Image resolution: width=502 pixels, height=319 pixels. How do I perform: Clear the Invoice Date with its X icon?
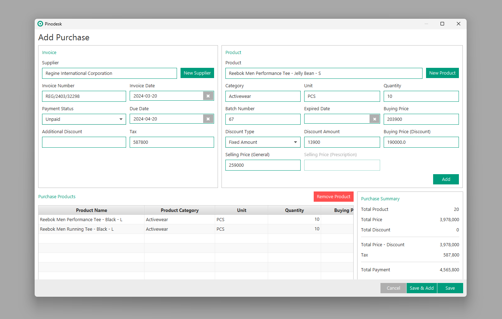[208, 96]
